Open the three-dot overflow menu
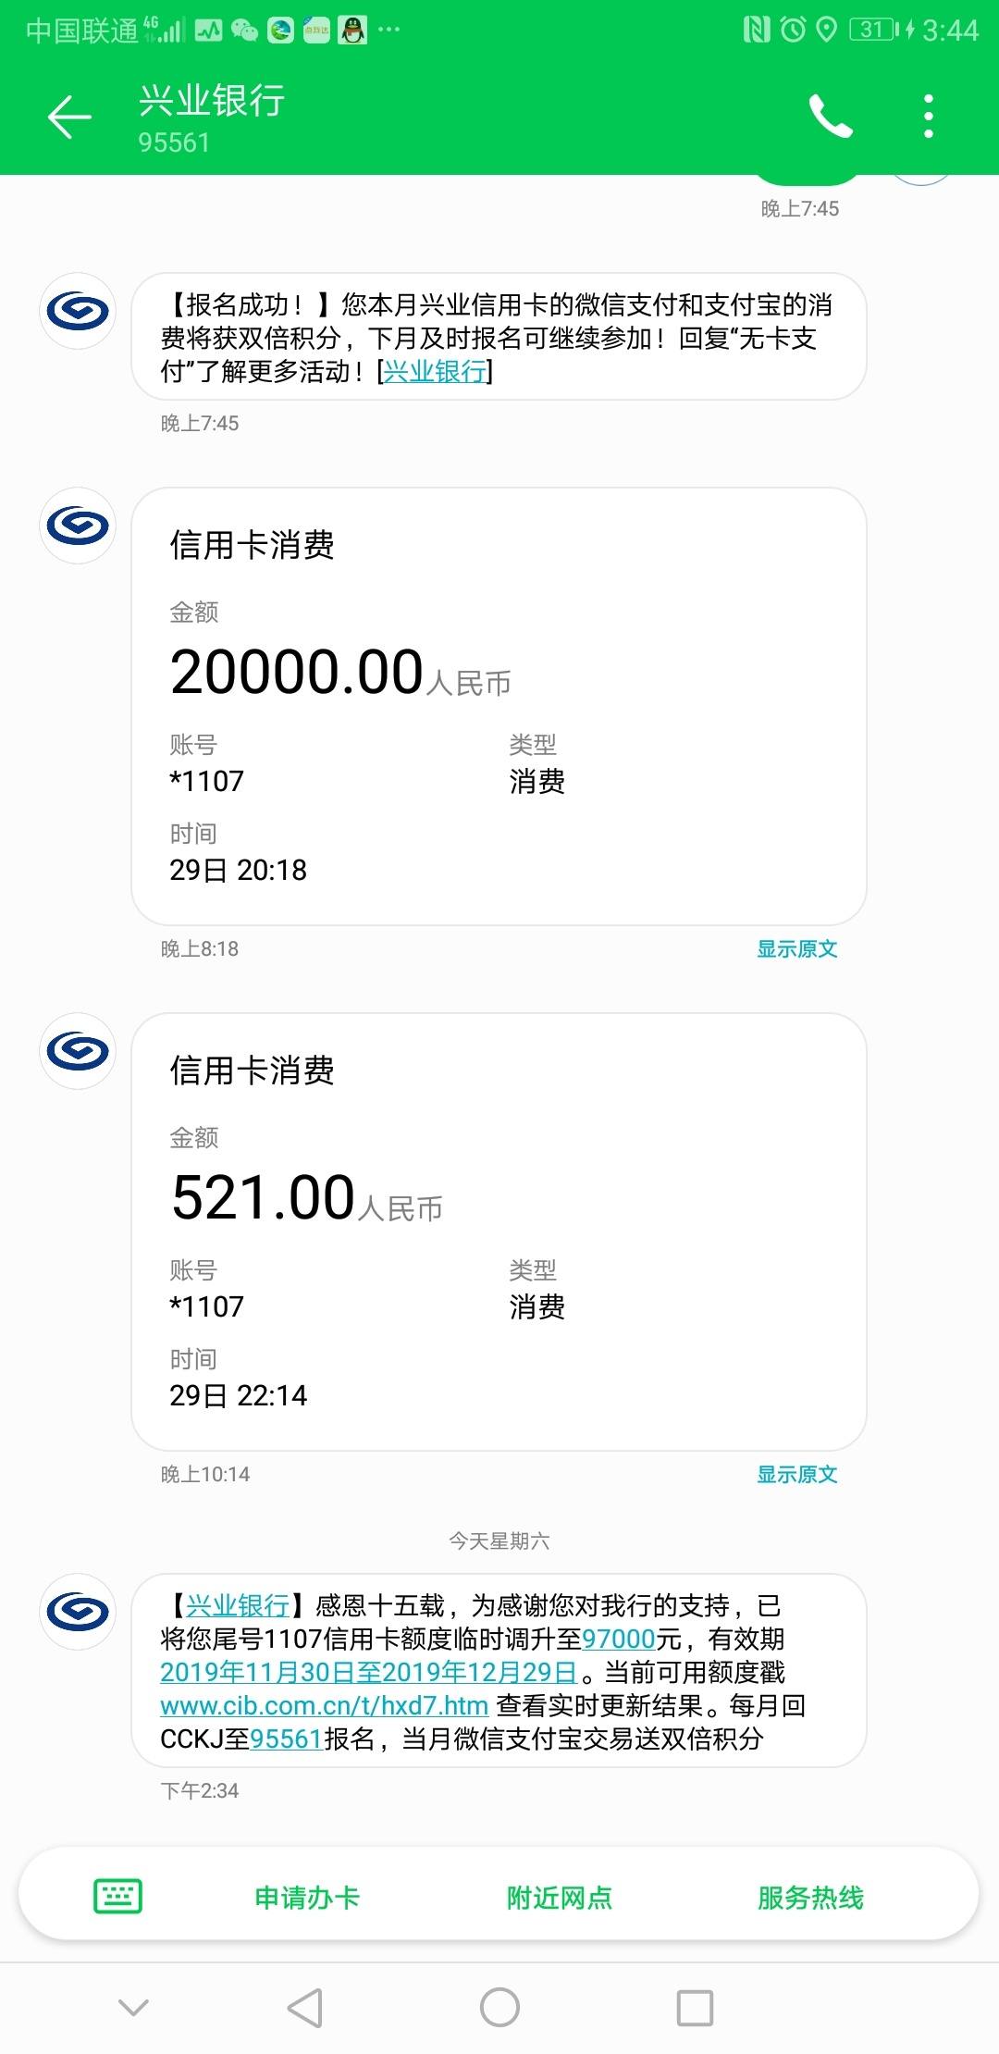 (x=929, y=117)
